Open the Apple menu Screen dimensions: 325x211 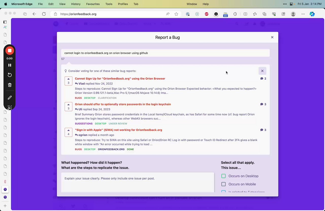[x=6, y=4]
